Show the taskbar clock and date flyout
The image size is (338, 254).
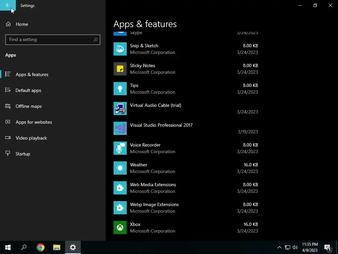(310, 247)
